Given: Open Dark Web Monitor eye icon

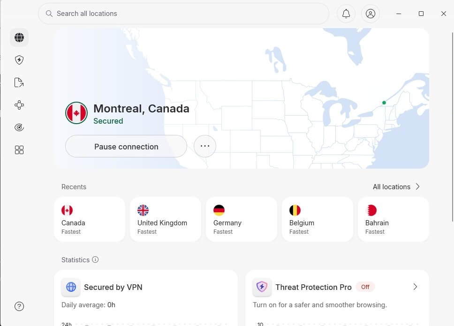Looking at the screenshot, I should pyautogui.click(x=19, y=127).
